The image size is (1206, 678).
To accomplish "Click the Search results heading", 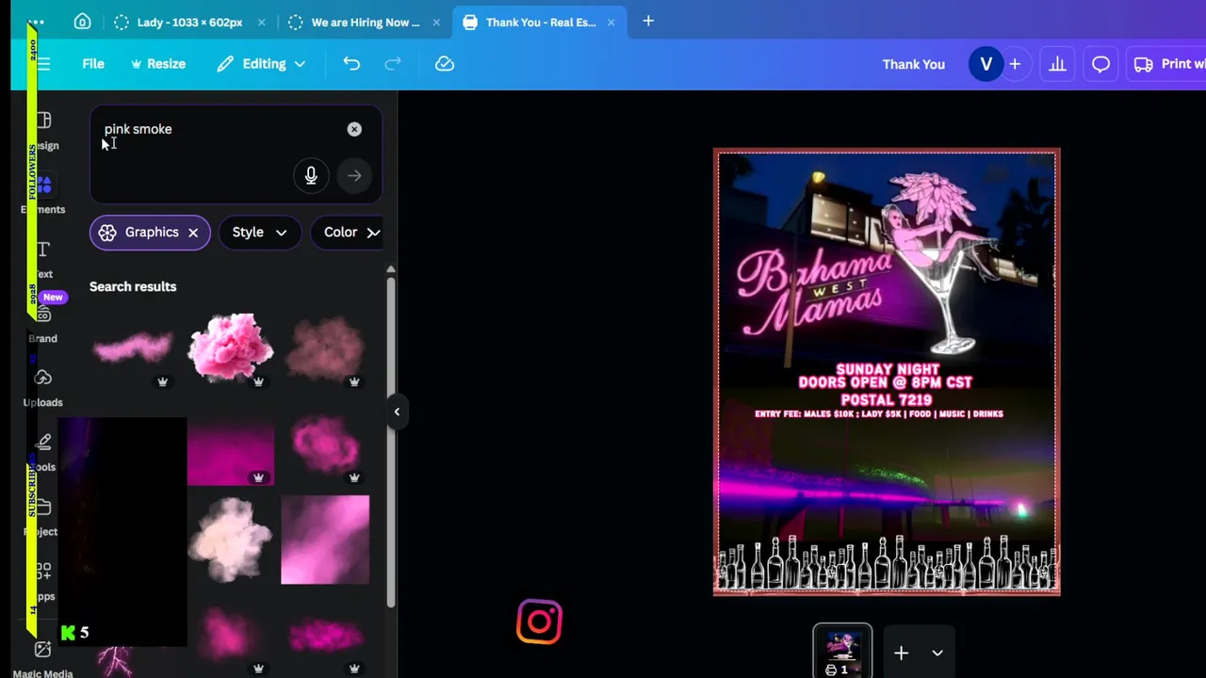I will [x=133, y=286].
